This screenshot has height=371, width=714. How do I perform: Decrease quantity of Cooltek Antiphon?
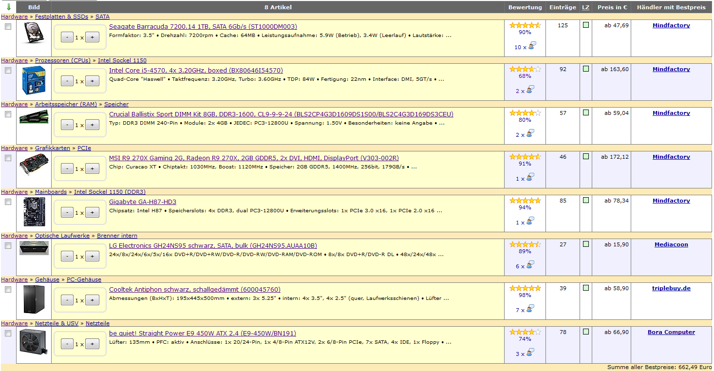tap(67, 300)
